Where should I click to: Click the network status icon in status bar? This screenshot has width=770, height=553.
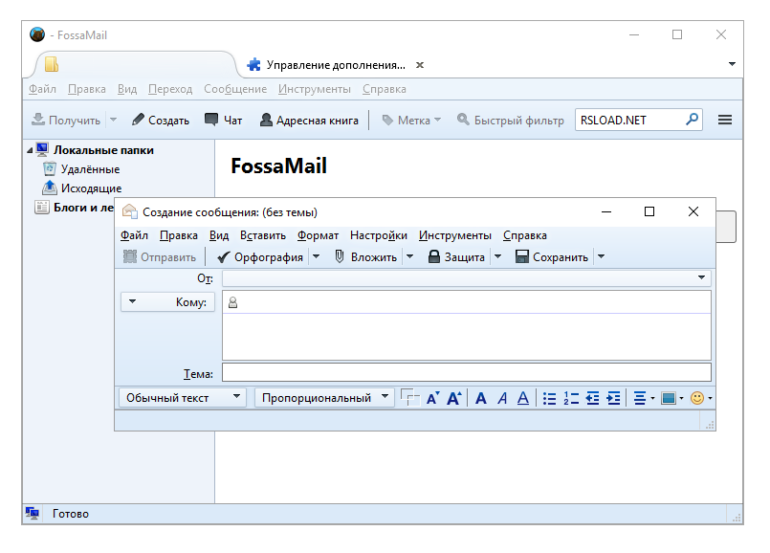click(33, 514)
